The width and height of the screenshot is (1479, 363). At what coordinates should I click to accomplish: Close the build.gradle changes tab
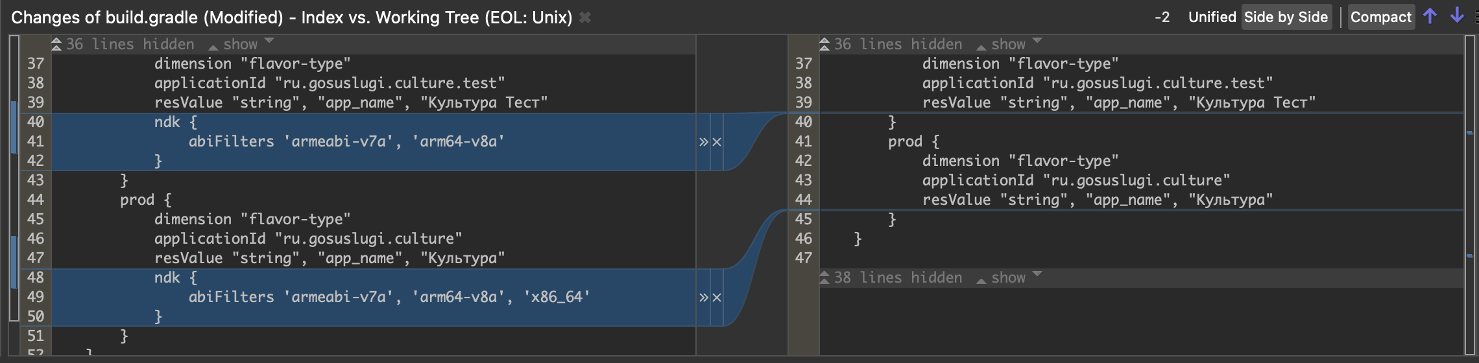tap(584, 18)
